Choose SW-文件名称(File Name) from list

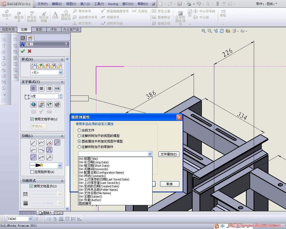[115, 193]
